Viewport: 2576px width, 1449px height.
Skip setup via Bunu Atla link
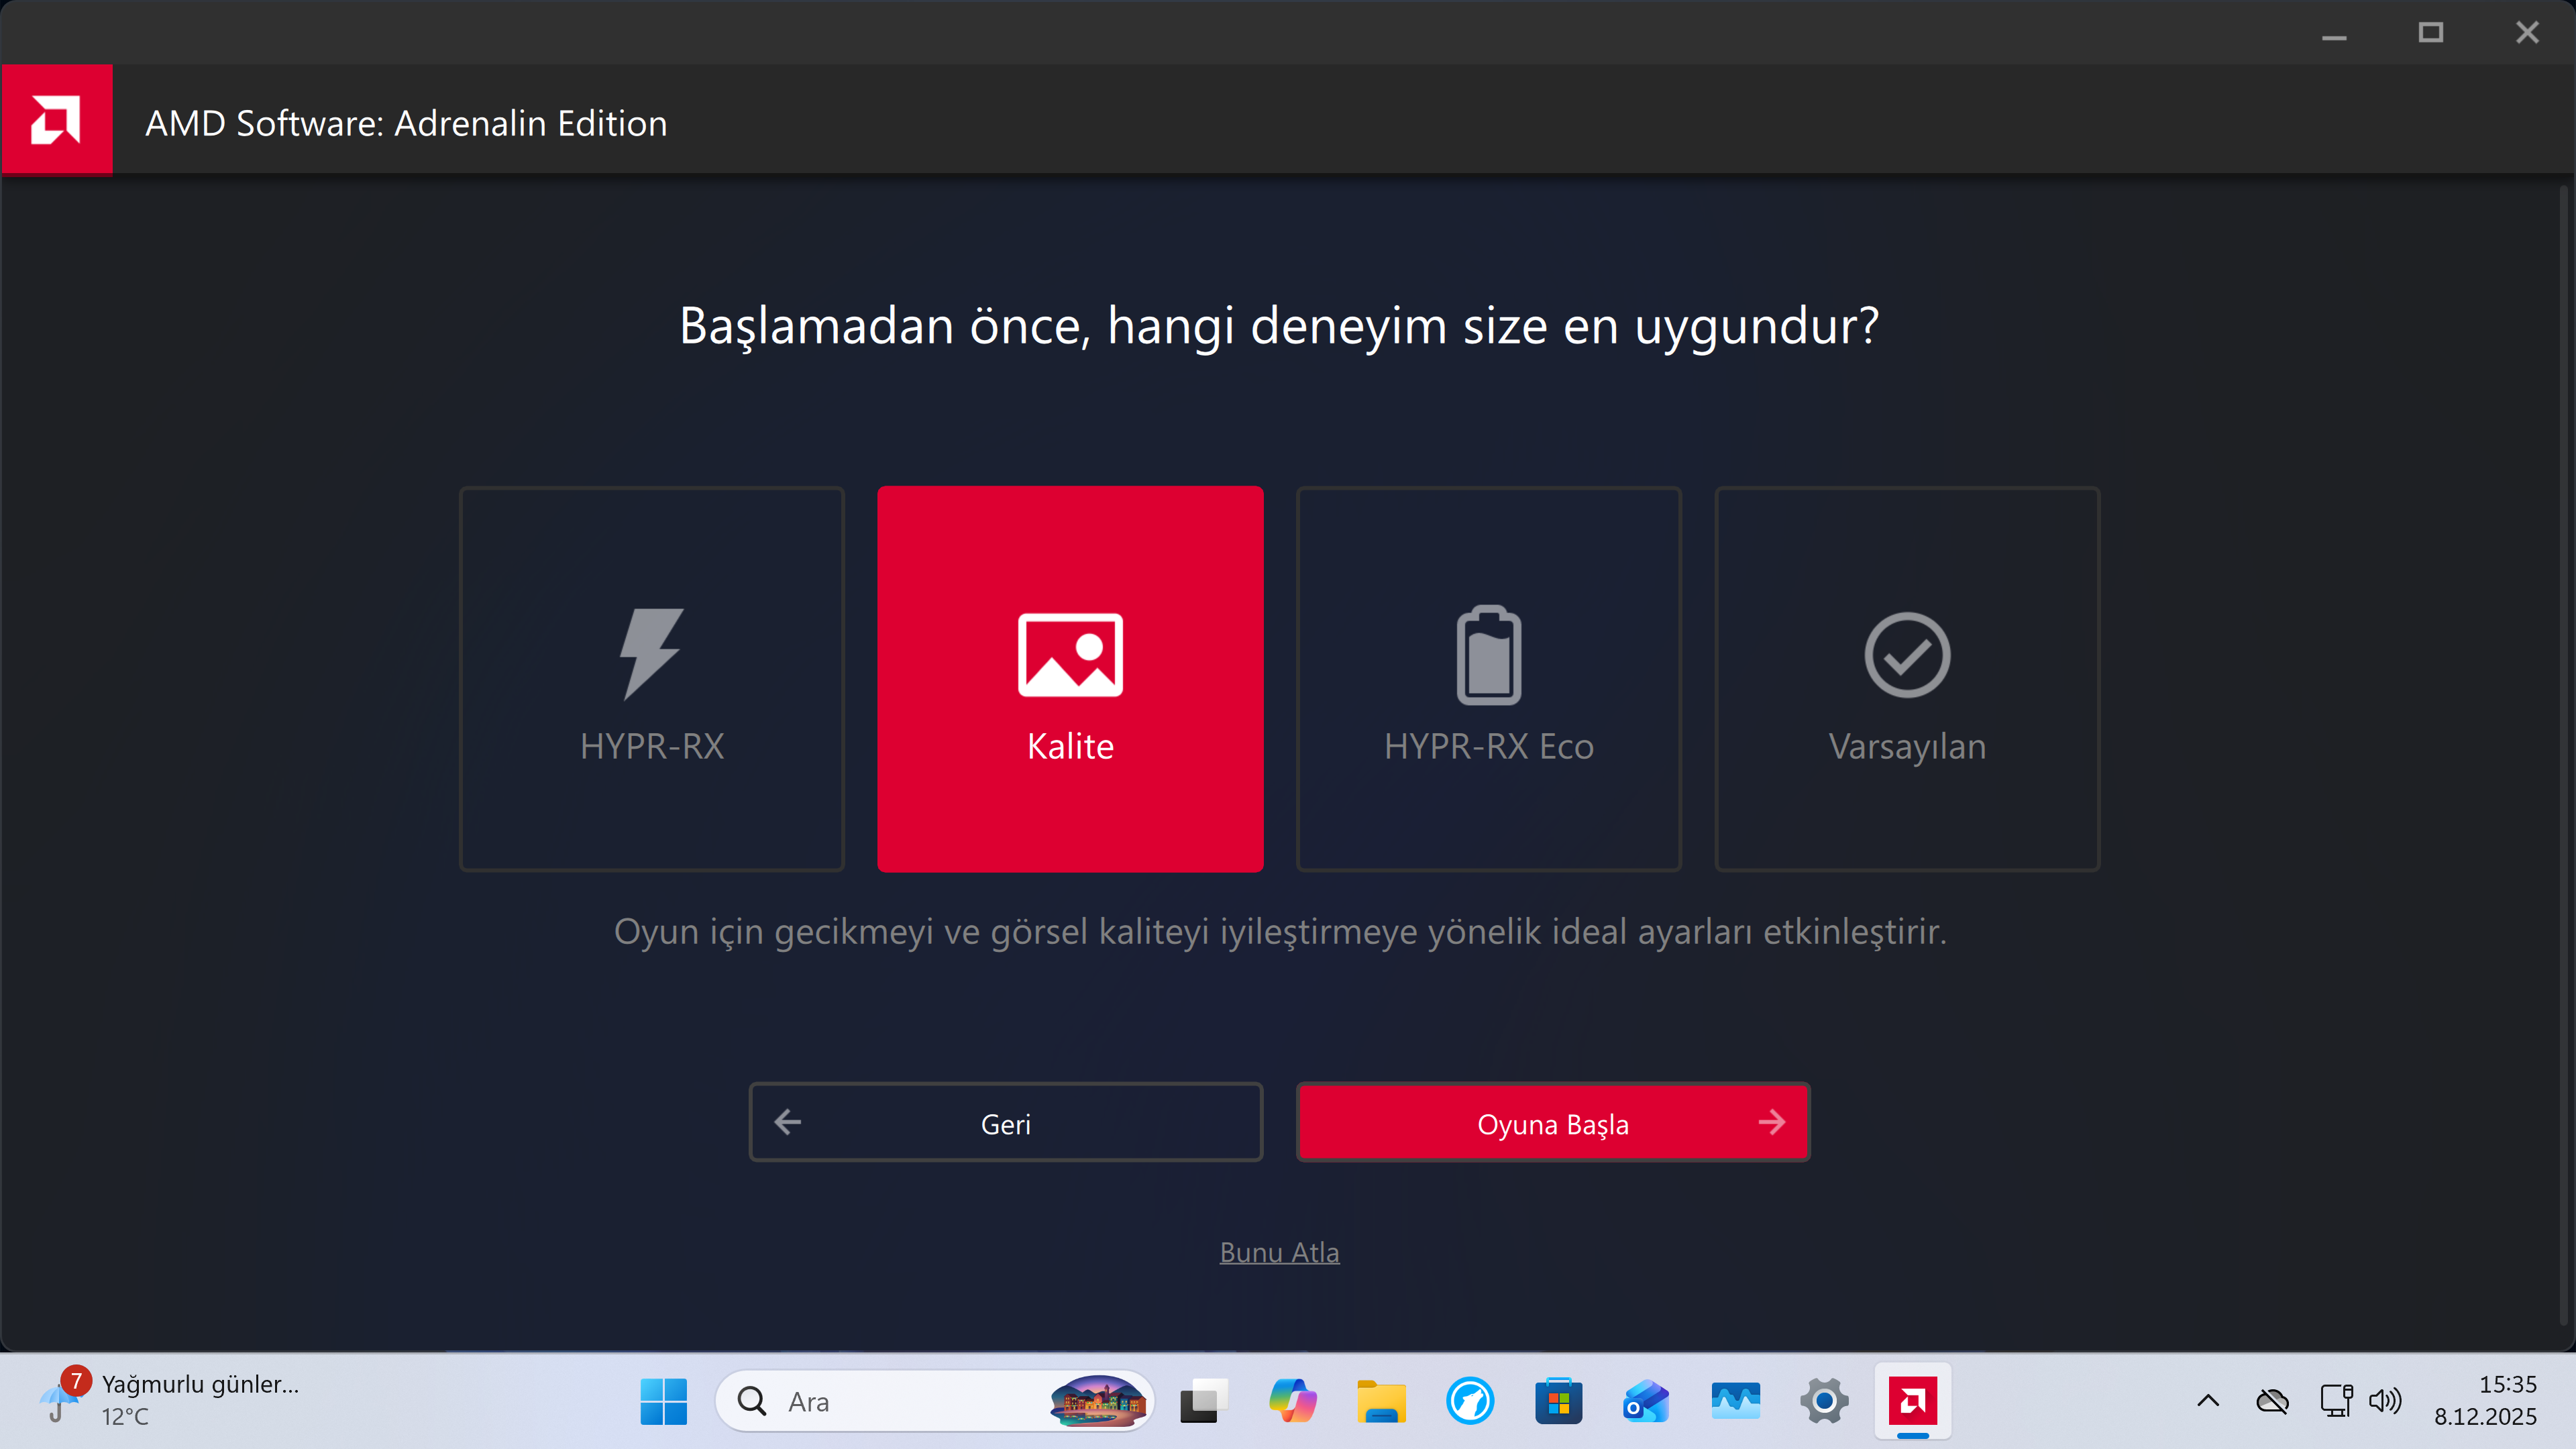(1279, 1252)
